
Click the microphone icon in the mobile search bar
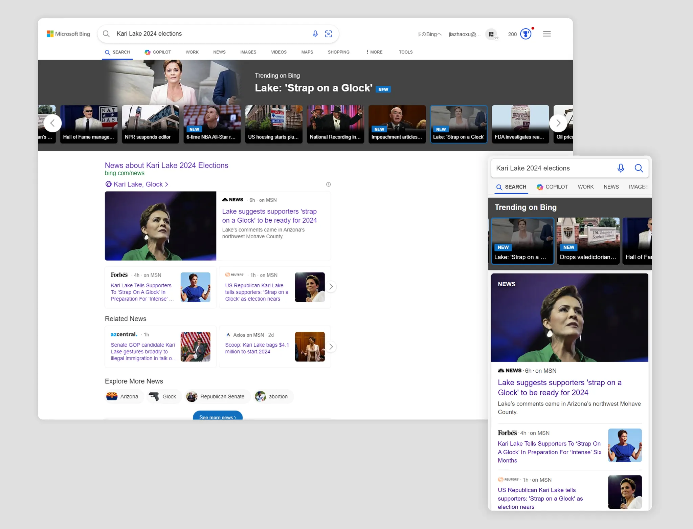pyautogui.click(x=621, y=168)
